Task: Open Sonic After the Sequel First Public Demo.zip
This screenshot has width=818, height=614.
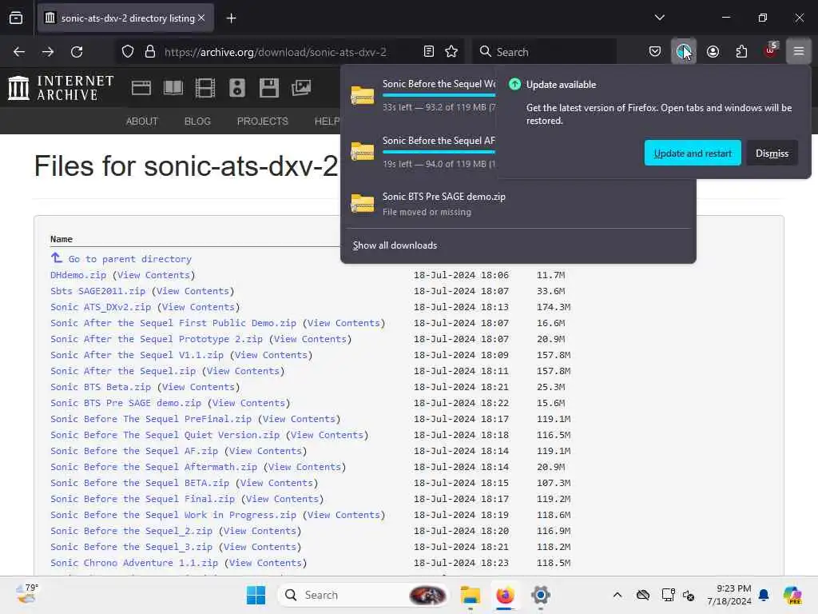Action: pos(173,323)
